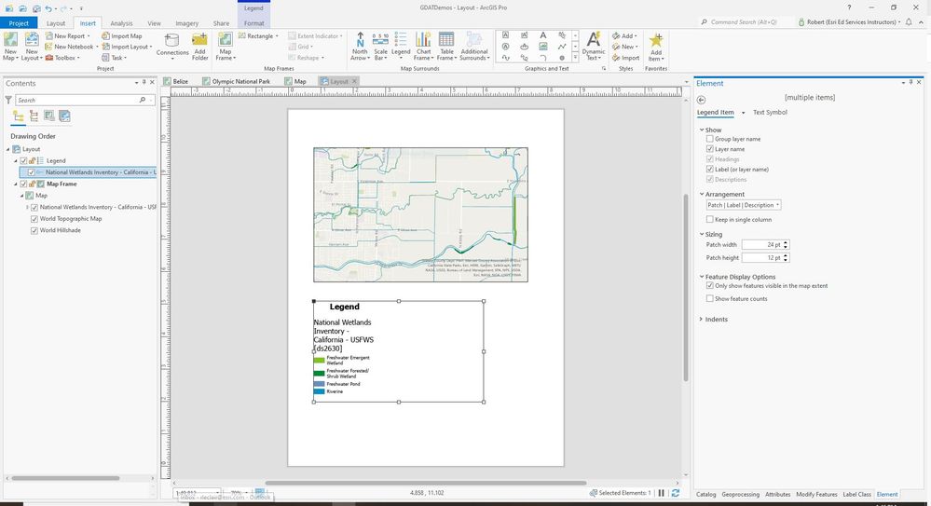The width and height of the screenshot is (931, 506).
Task: Toggle Only show features visible in map extent
Action: tap(709, 286)
